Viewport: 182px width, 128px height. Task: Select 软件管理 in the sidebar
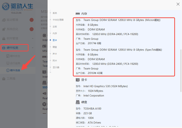tap(12, 38)
